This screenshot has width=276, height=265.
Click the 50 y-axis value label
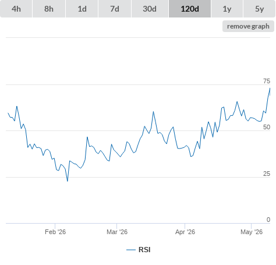267,127
